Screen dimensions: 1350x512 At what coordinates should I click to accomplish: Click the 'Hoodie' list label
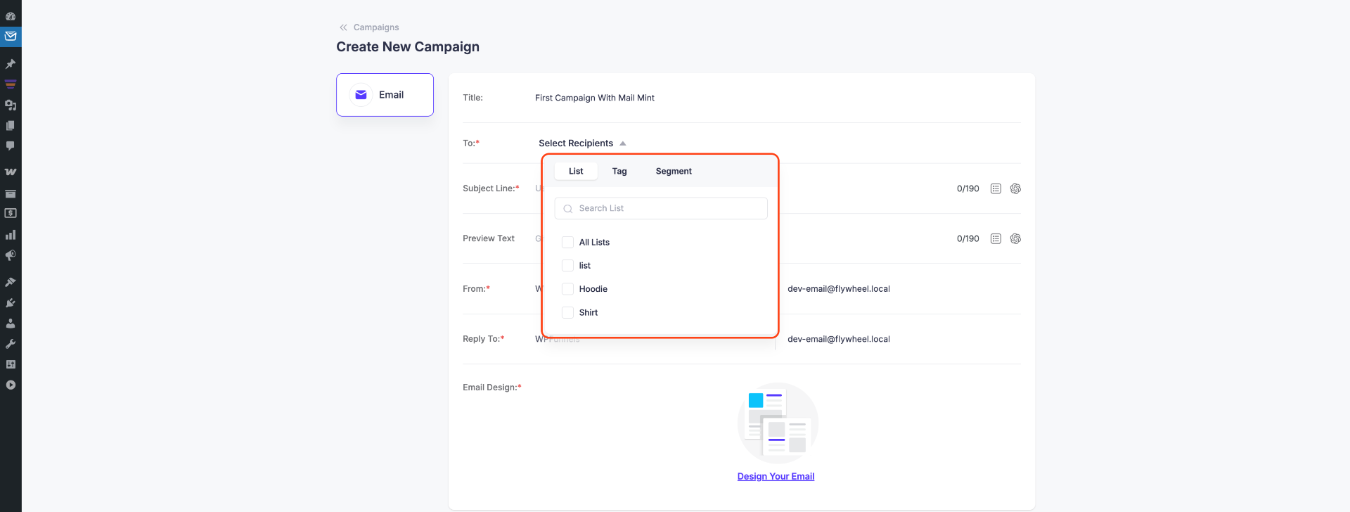593,289
